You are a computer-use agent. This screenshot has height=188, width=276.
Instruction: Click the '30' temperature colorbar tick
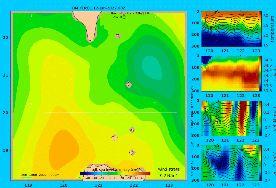click(x=266, y=16)
